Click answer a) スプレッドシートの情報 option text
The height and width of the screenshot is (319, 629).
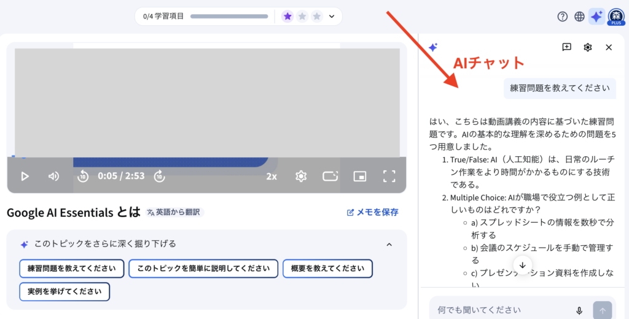542,228
